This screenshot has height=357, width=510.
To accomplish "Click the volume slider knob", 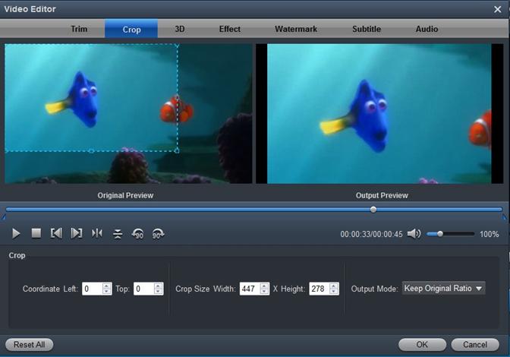I will (x=440, y=234).
